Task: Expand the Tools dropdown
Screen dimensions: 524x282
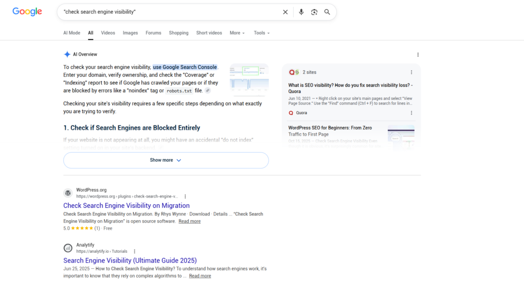Action: click(261, 33)
